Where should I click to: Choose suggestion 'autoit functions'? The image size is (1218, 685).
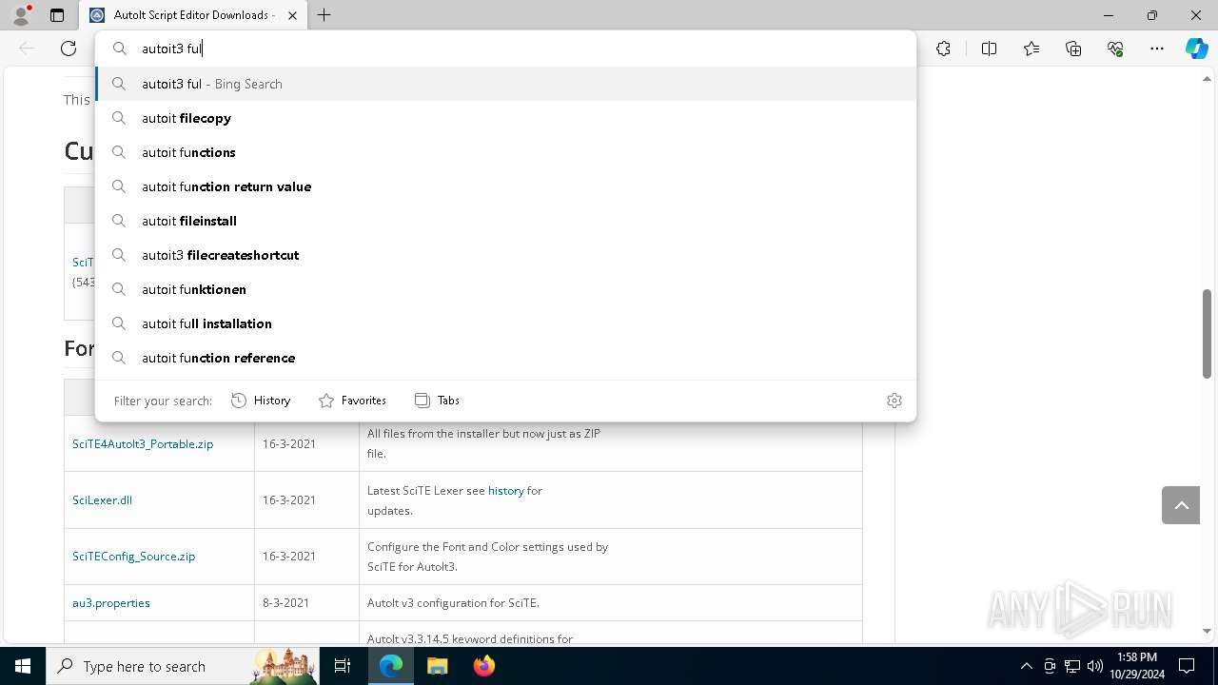505,152
